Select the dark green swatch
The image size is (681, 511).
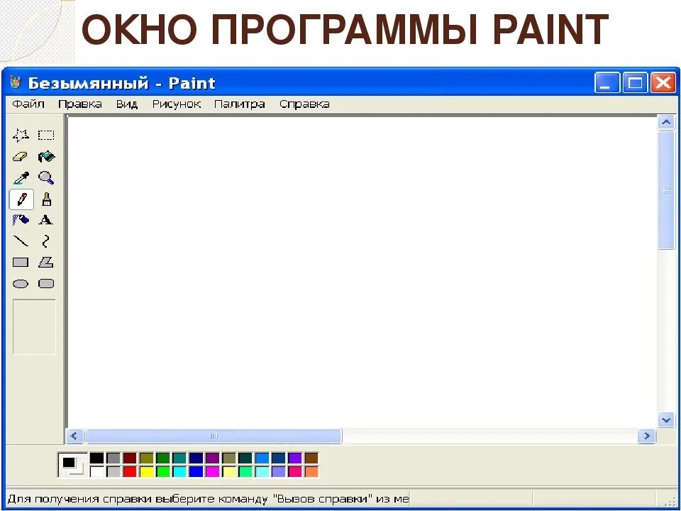tap(163, 458)
